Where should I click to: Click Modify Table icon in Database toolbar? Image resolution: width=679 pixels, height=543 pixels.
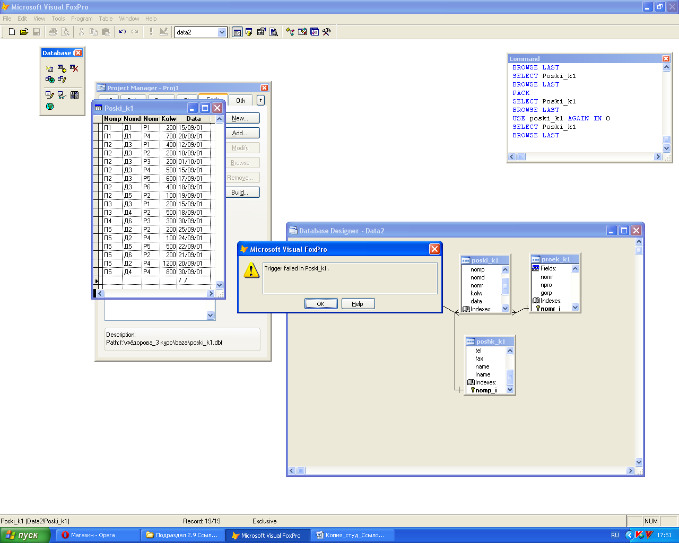(x=50, y=95)
